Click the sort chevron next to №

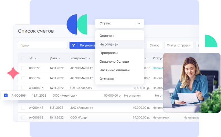pos(35,59)
